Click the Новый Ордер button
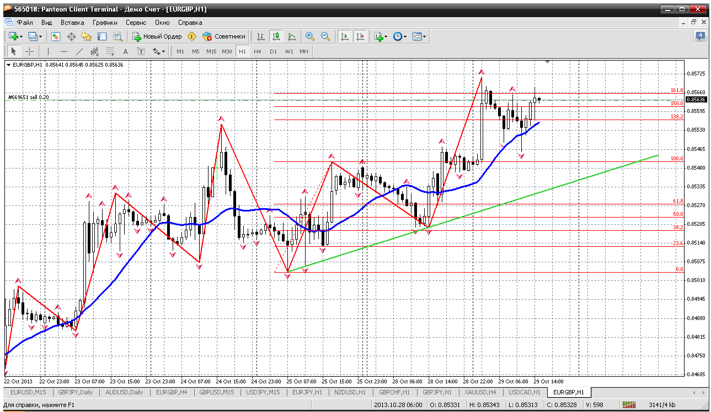 pyautogui.click(x=157, y=36)
